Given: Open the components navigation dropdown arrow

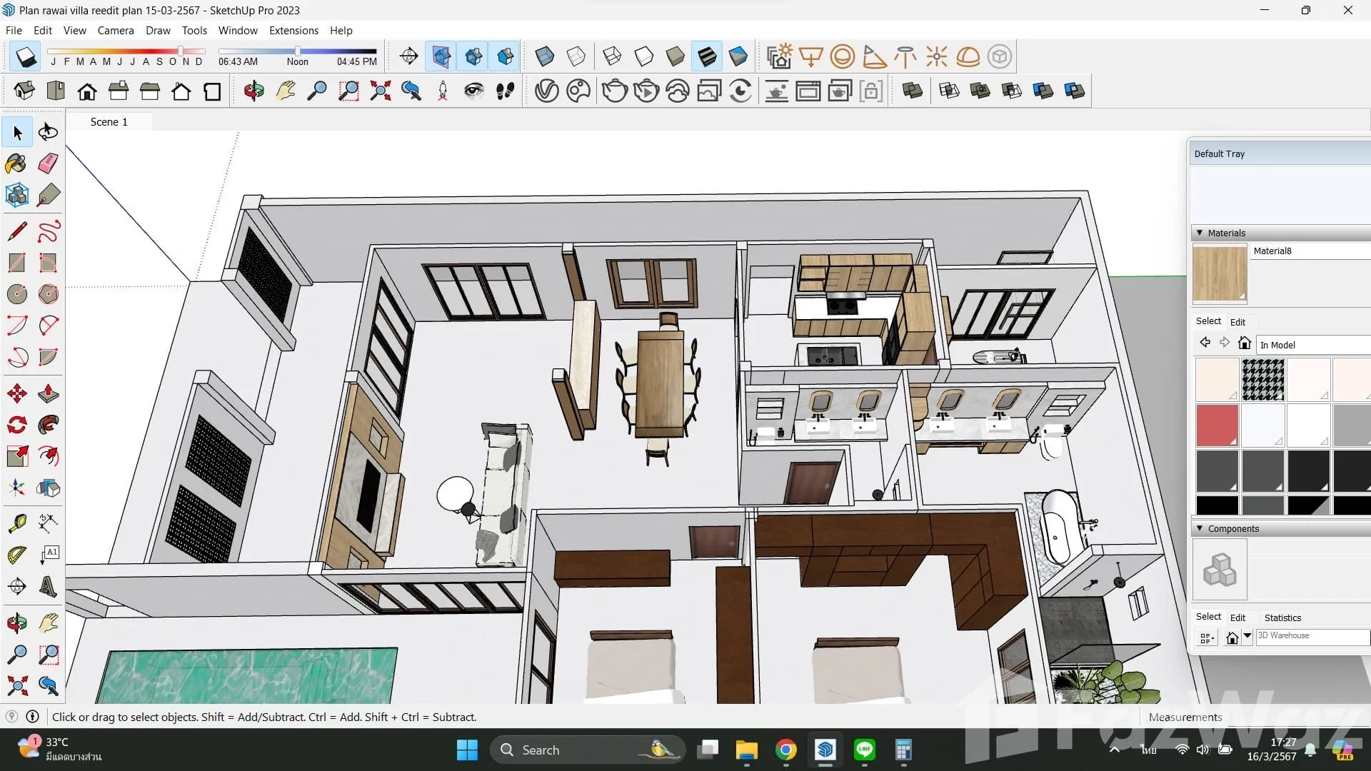Looking at the screenshot, I should pos(1247,636).
